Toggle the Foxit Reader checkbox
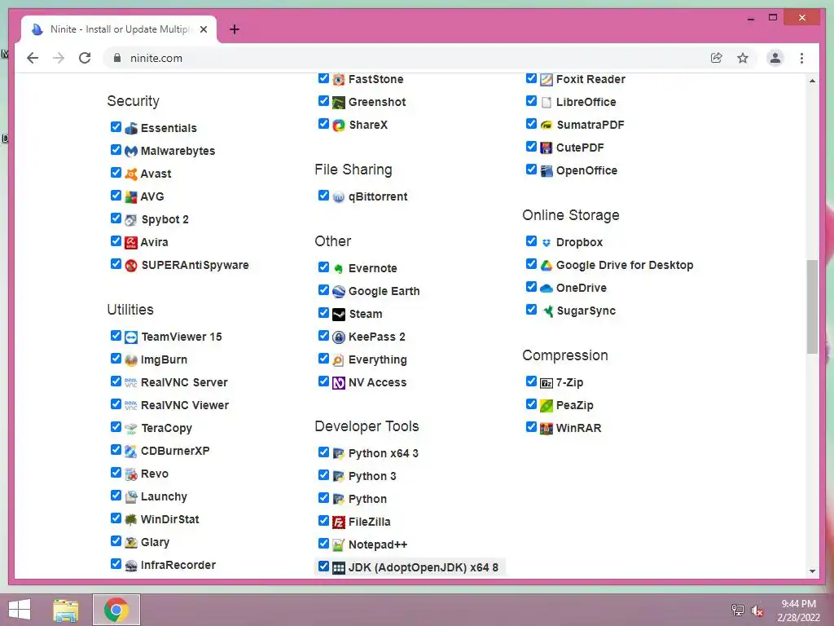The height and width of the screenshot is (626, 834). [531, 78]
